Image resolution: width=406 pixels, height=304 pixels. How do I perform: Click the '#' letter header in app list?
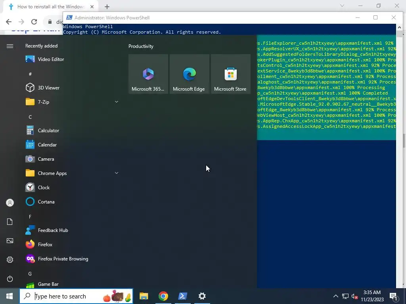pos(30,74)
